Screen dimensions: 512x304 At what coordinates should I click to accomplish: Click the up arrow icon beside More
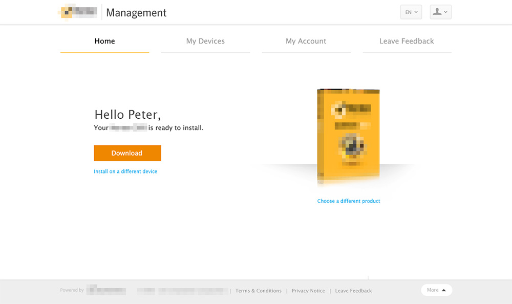pyautogui.click(x=444, y=290)
